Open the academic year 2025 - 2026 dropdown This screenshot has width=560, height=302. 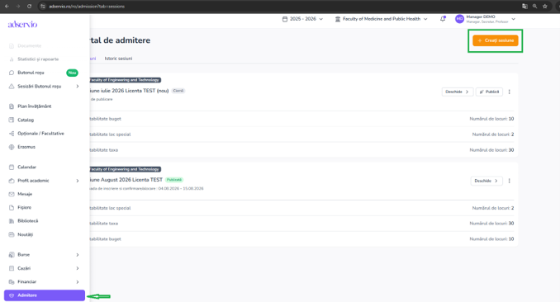(302, 19)
